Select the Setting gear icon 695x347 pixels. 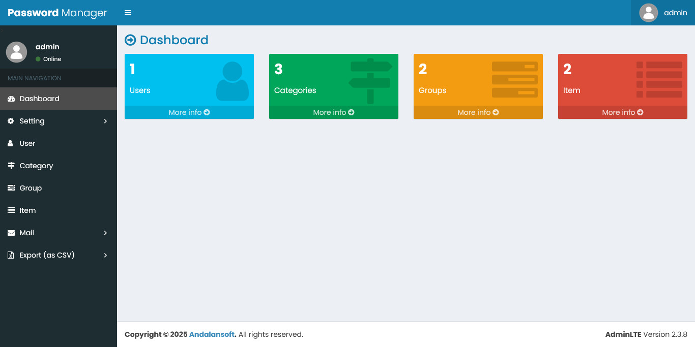(11, 121)
